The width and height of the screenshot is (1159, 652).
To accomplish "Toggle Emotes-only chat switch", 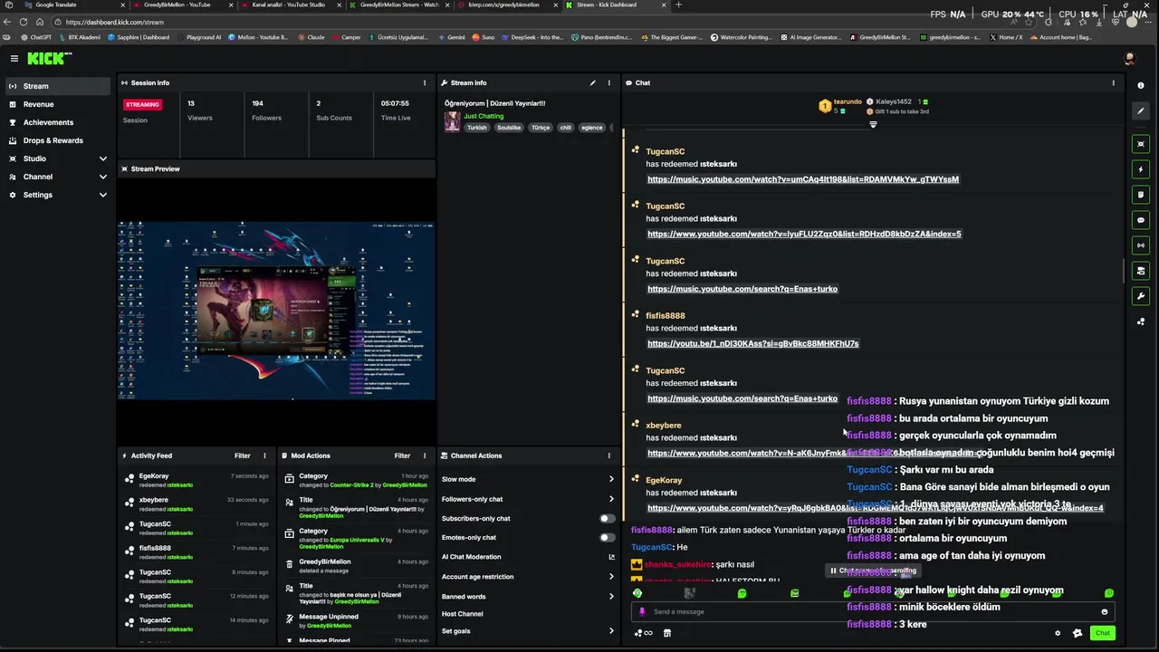I will 607,537.
